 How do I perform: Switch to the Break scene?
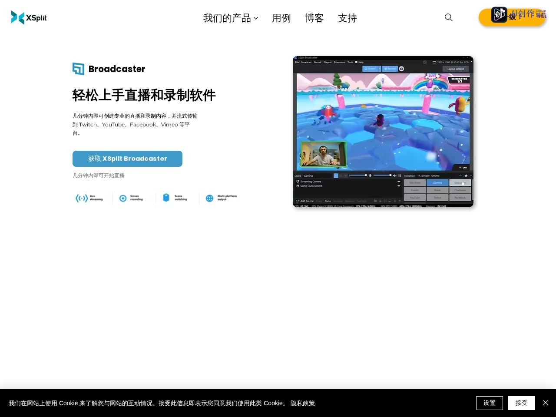point(437,190)
